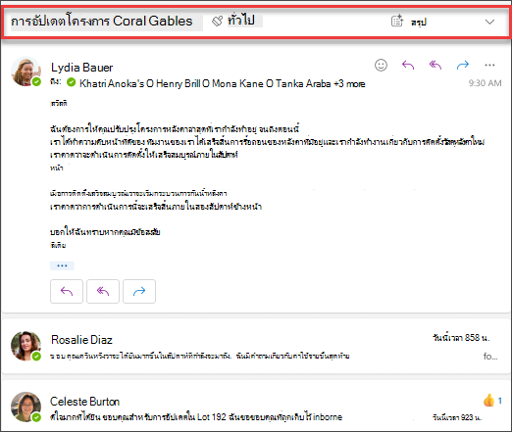Reply all using top double arrow
This screenshot has height=432, width=512.
click(435, 65)
